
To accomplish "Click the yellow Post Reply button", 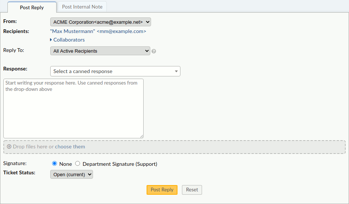I will [162, 190].
